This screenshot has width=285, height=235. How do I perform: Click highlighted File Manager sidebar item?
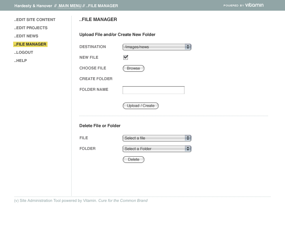[30, 44]
